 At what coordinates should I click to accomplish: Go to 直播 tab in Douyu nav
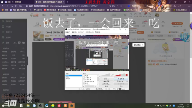pos(51,15)
